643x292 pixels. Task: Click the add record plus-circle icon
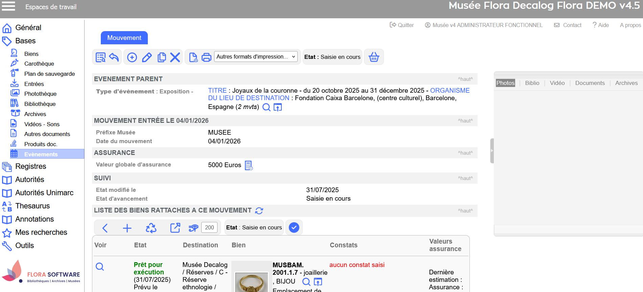coord(132,57)
